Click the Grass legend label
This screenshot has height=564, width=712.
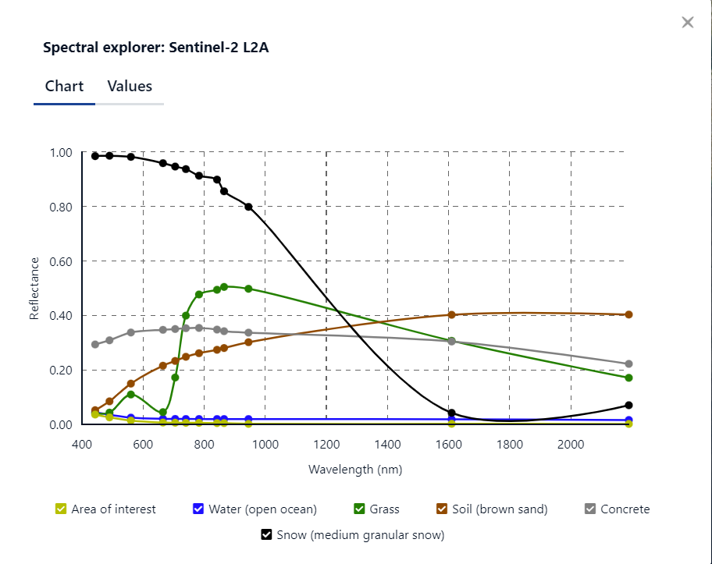pyautogui.click(x=384, y=509)
